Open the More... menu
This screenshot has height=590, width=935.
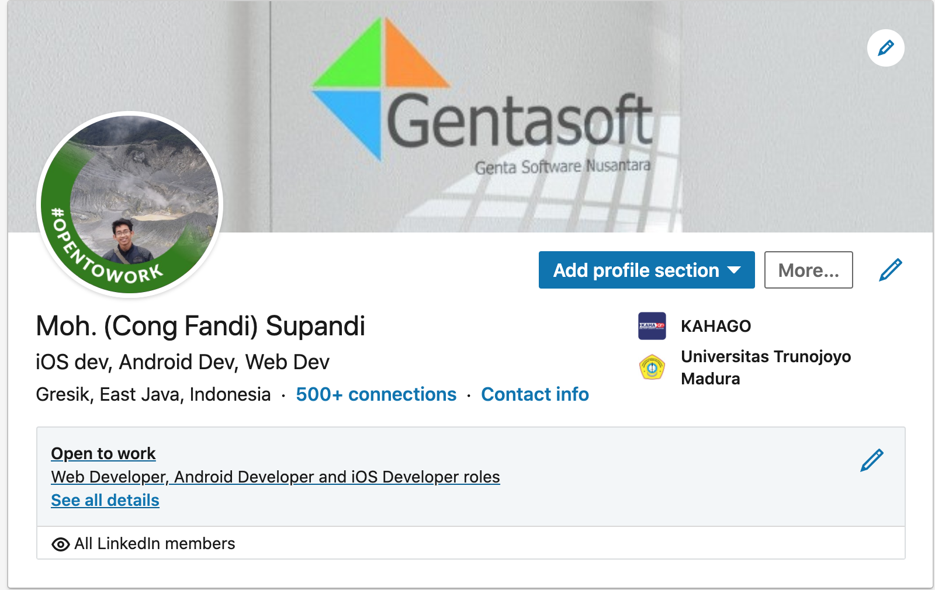pyautogui.click(x=808, y=270)
